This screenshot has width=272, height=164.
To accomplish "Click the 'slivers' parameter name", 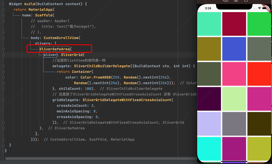I will click(42, 43).
